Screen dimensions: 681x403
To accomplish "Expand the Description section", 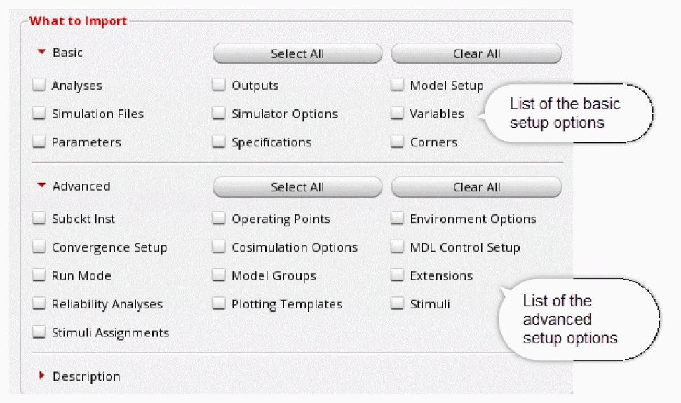I will pyautogui.click(x=42, y=376).
